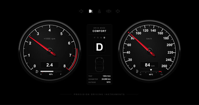Click the 50 min temperature label

[x=141, y=74]
